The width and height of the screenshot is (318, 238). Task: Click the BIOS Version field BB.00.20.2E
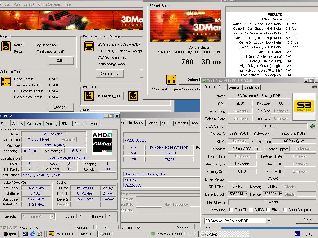268,126
